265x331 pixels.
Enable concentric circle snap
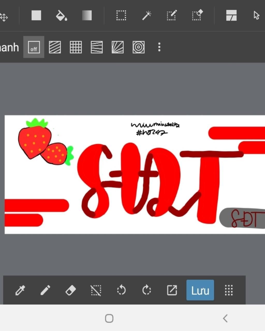(138, 47)
